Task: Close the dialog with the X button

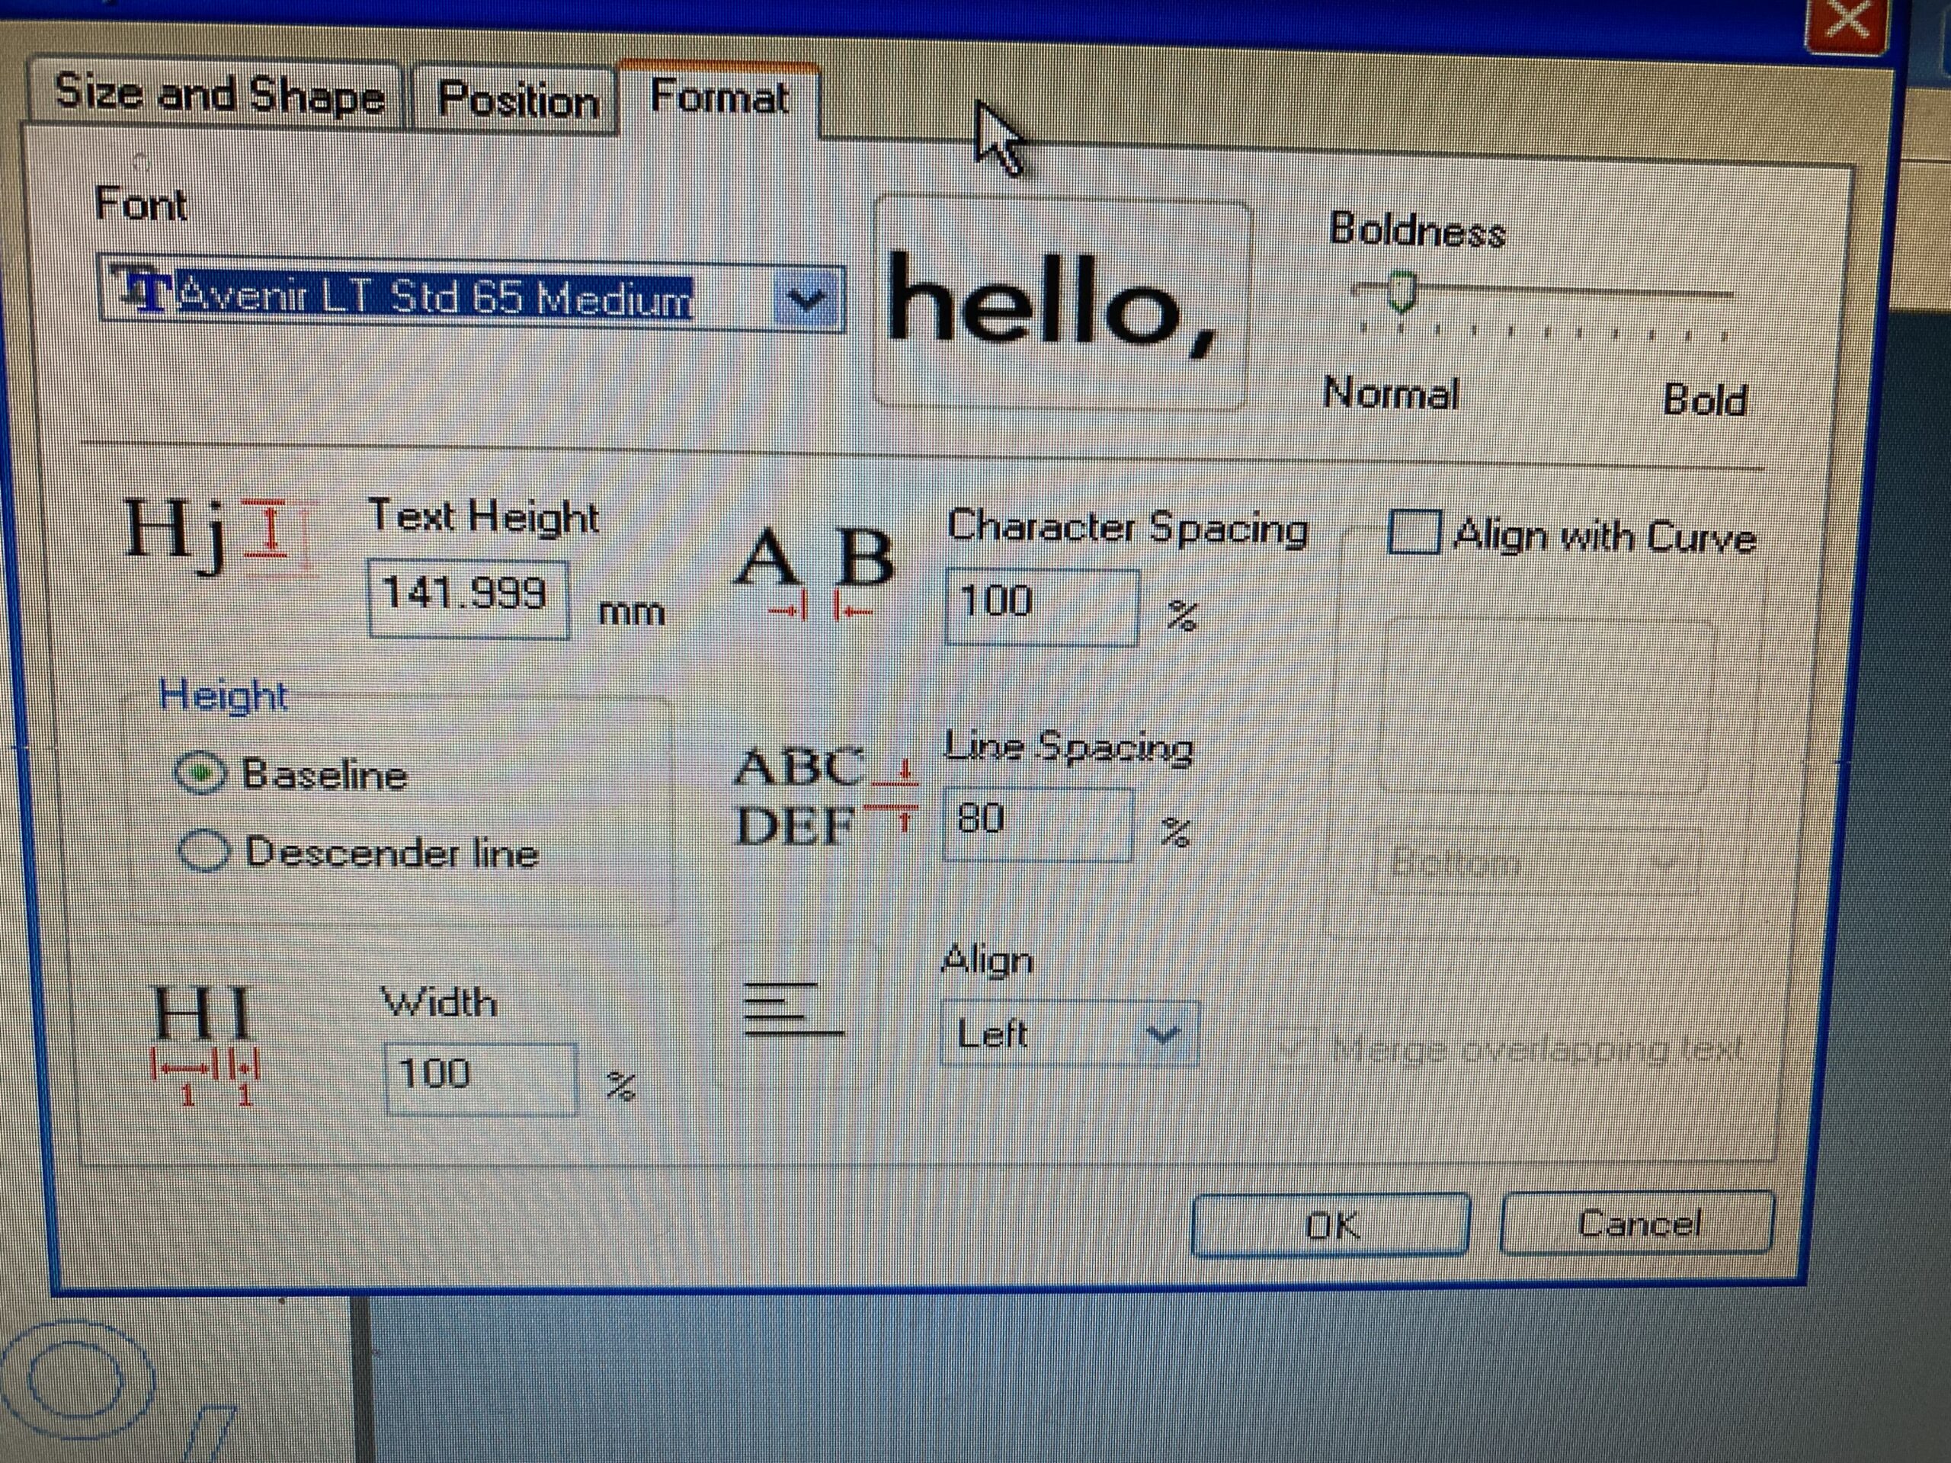Action: pos(1847,21)
